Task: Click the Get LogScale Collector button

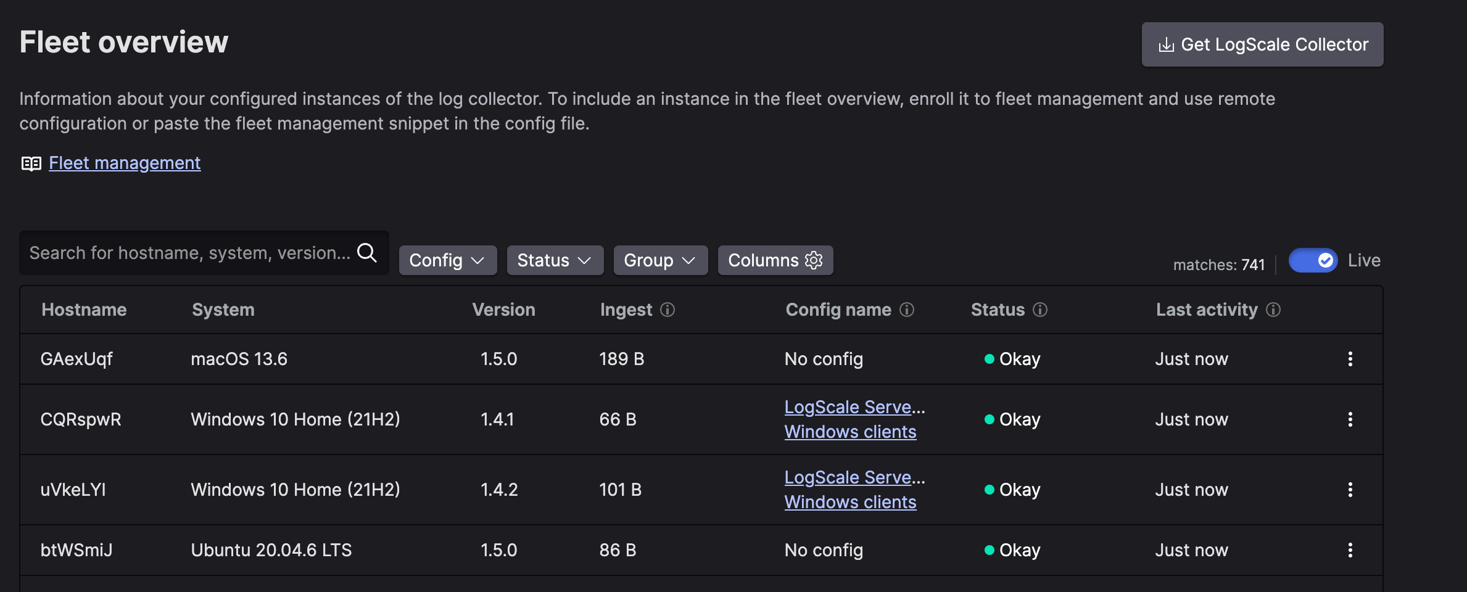Action: (x=1262, y=44)
